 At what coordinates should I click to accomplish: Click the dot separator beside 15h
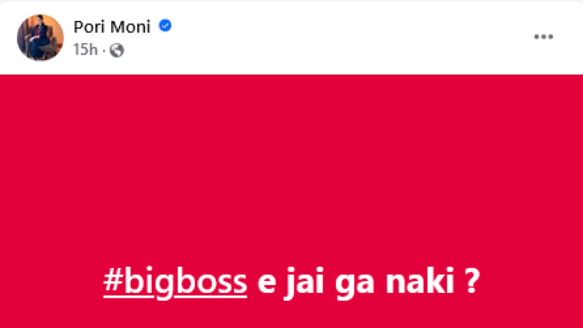click(x=104, y=51)
